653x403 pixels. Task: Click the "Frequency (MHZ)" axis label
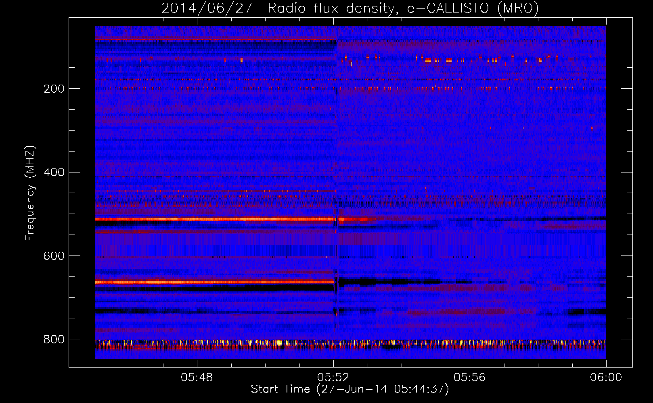[x=30, y=193]
